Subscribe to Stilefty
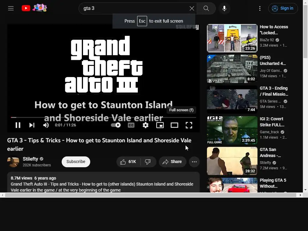308x231 pixels. [x=76, y=162]
